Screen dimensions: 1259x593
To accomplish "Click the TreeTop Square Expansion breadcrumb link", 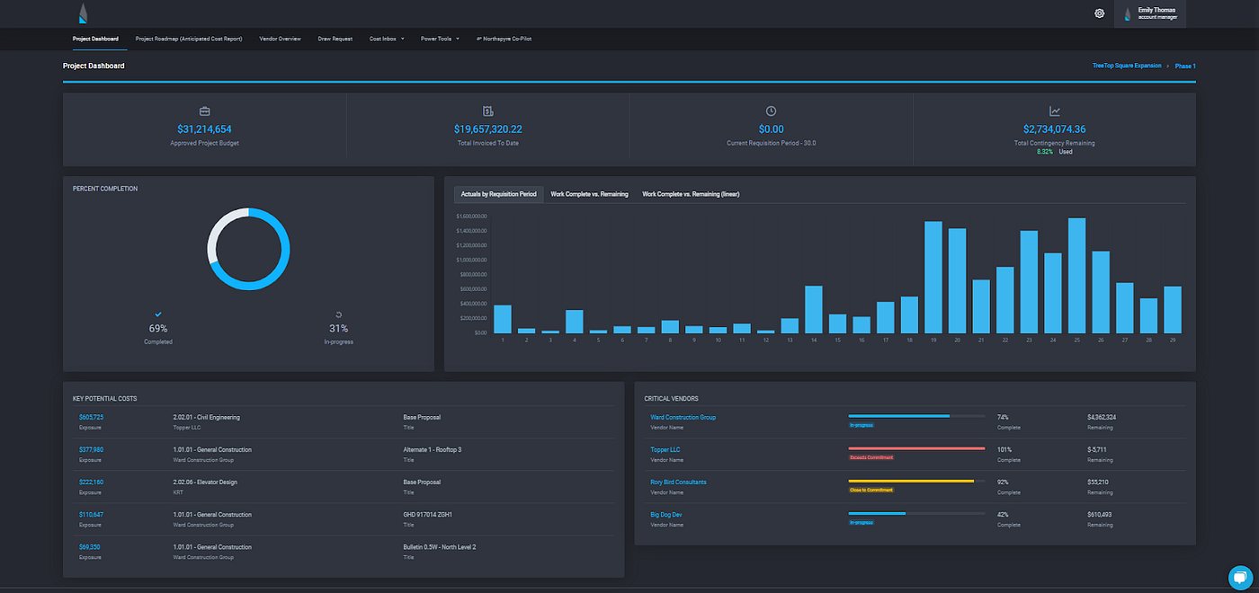I will (1127, 66).
